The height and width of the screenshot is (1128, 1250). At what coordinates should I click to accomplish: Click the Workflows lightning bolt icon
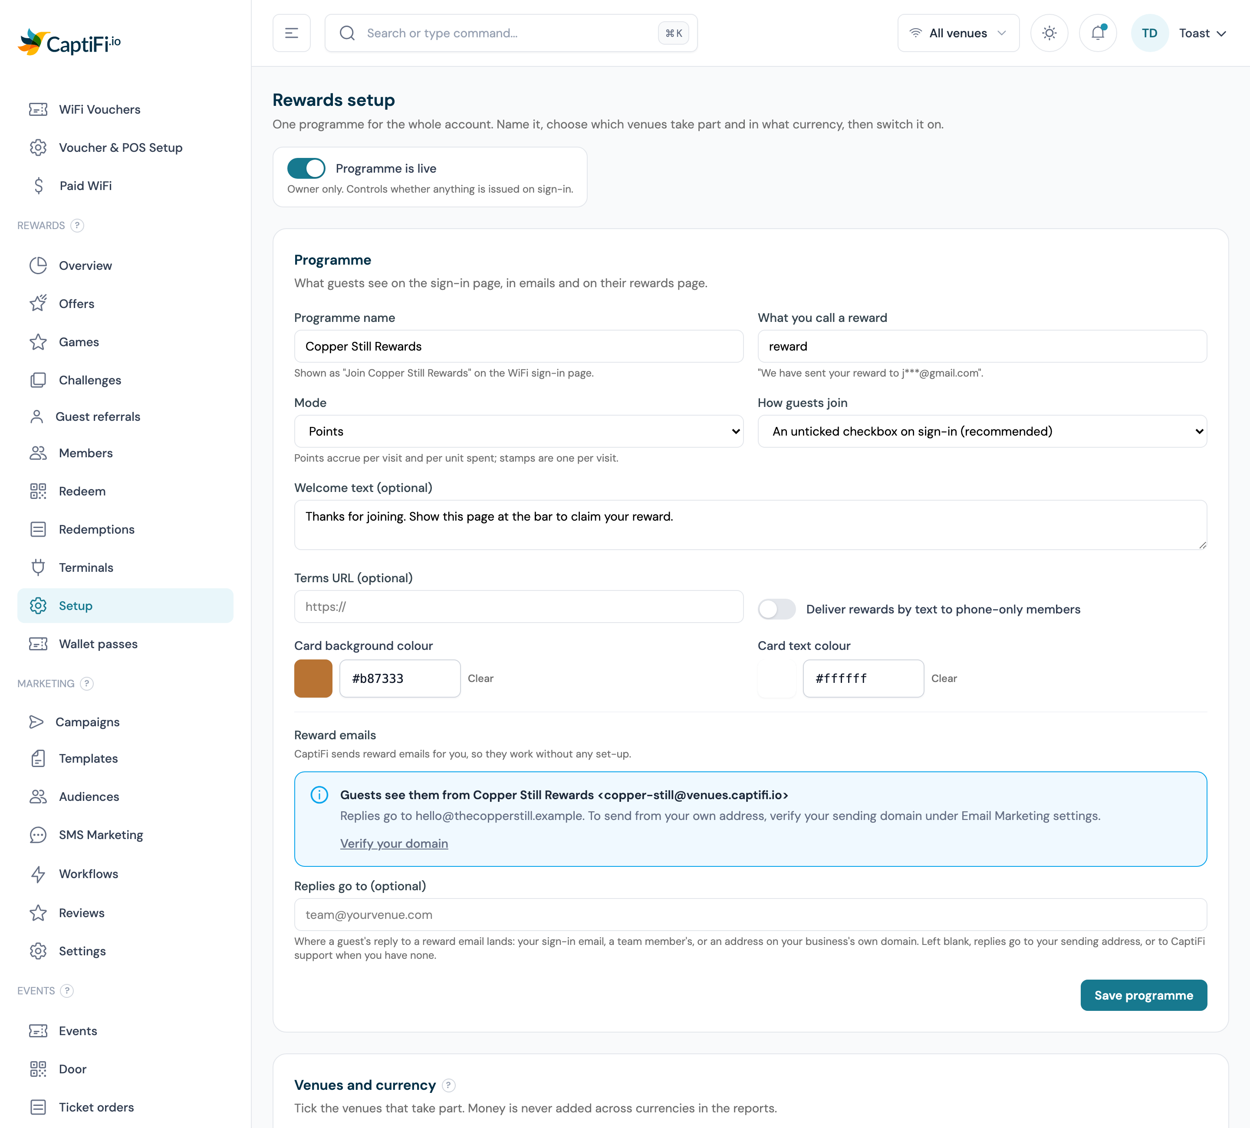pyautogui.click(x=38, y=874)
